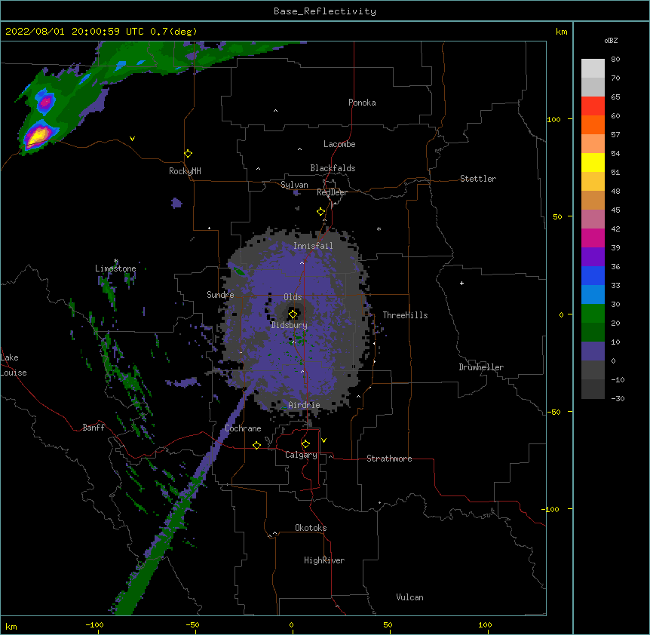Click the white plus marker west of Drumheller

click(x=461, y=283)
